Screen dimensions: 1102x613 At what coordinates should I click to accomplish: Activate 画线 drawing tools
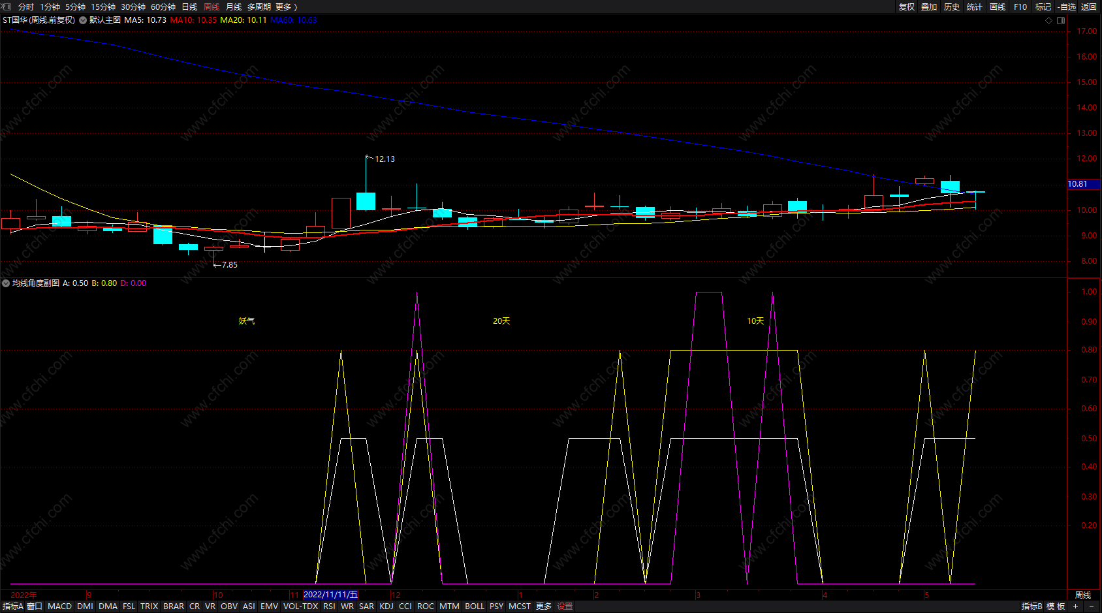[x=998, y=7]
